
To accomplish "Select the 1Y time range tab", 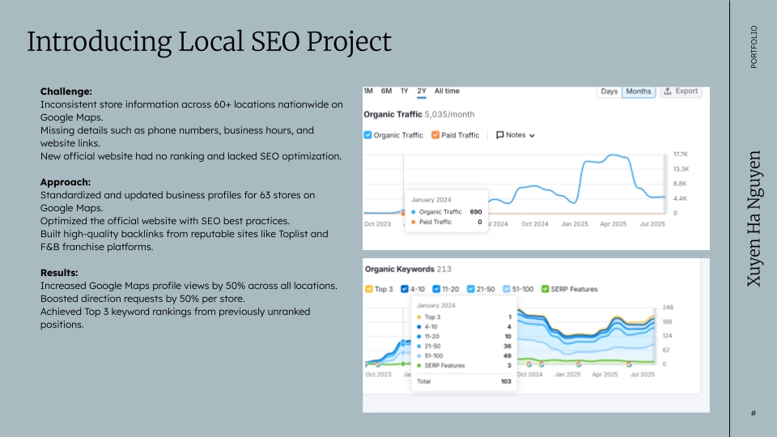I will click(x=405, y=91).
